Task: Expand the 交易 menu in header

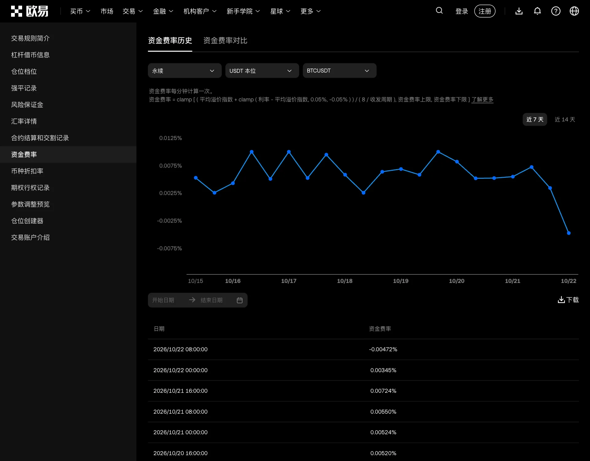Action: pos(133,11)
